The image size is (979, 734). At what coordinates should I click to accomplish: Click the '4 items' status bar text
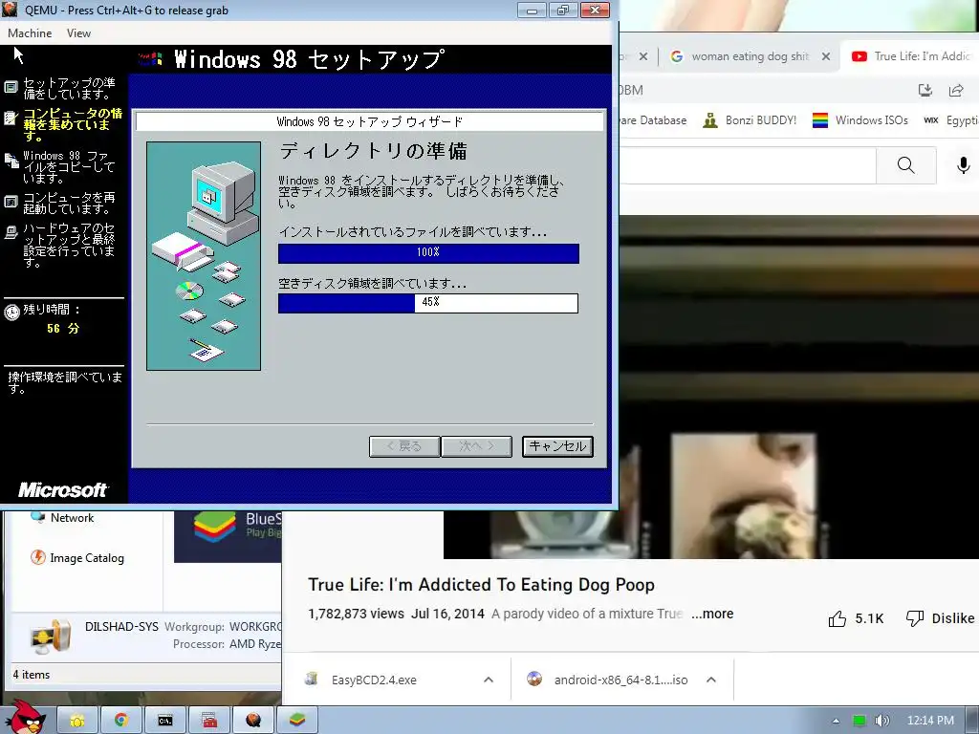coord(32,675)
